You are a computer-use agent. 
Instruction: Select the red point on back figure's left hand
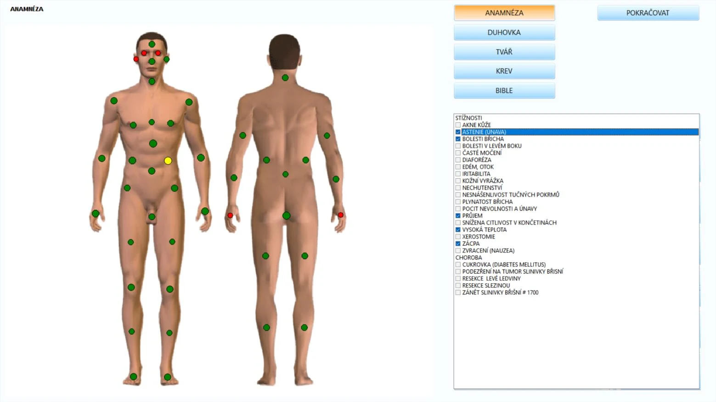point(230,215)
